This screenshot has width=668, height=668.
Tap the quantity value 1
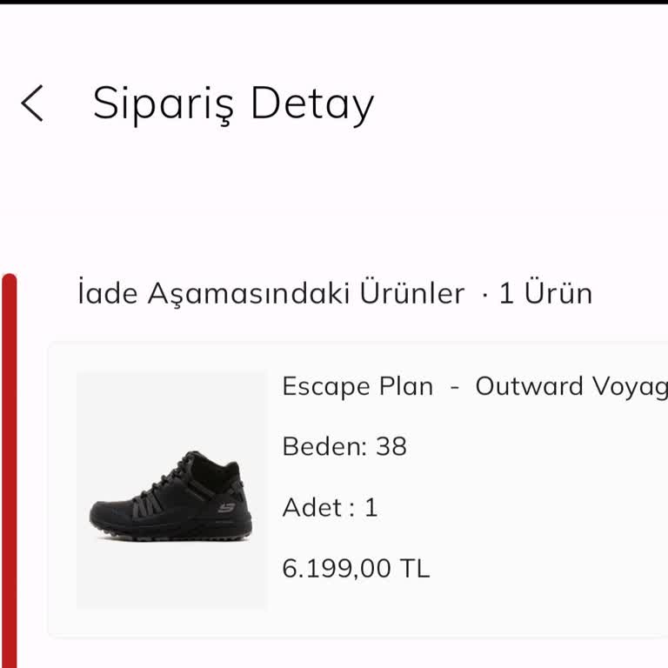371,508
